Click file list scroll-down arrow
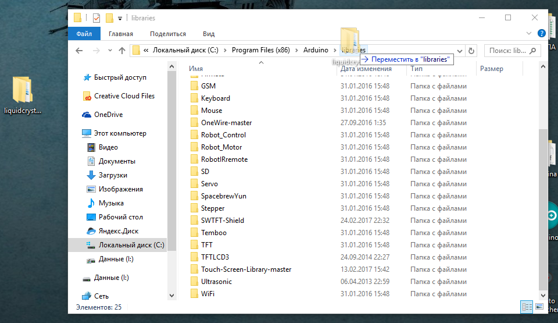The height and width of the screenshot is (323, 558). click(x=543, y=295)
